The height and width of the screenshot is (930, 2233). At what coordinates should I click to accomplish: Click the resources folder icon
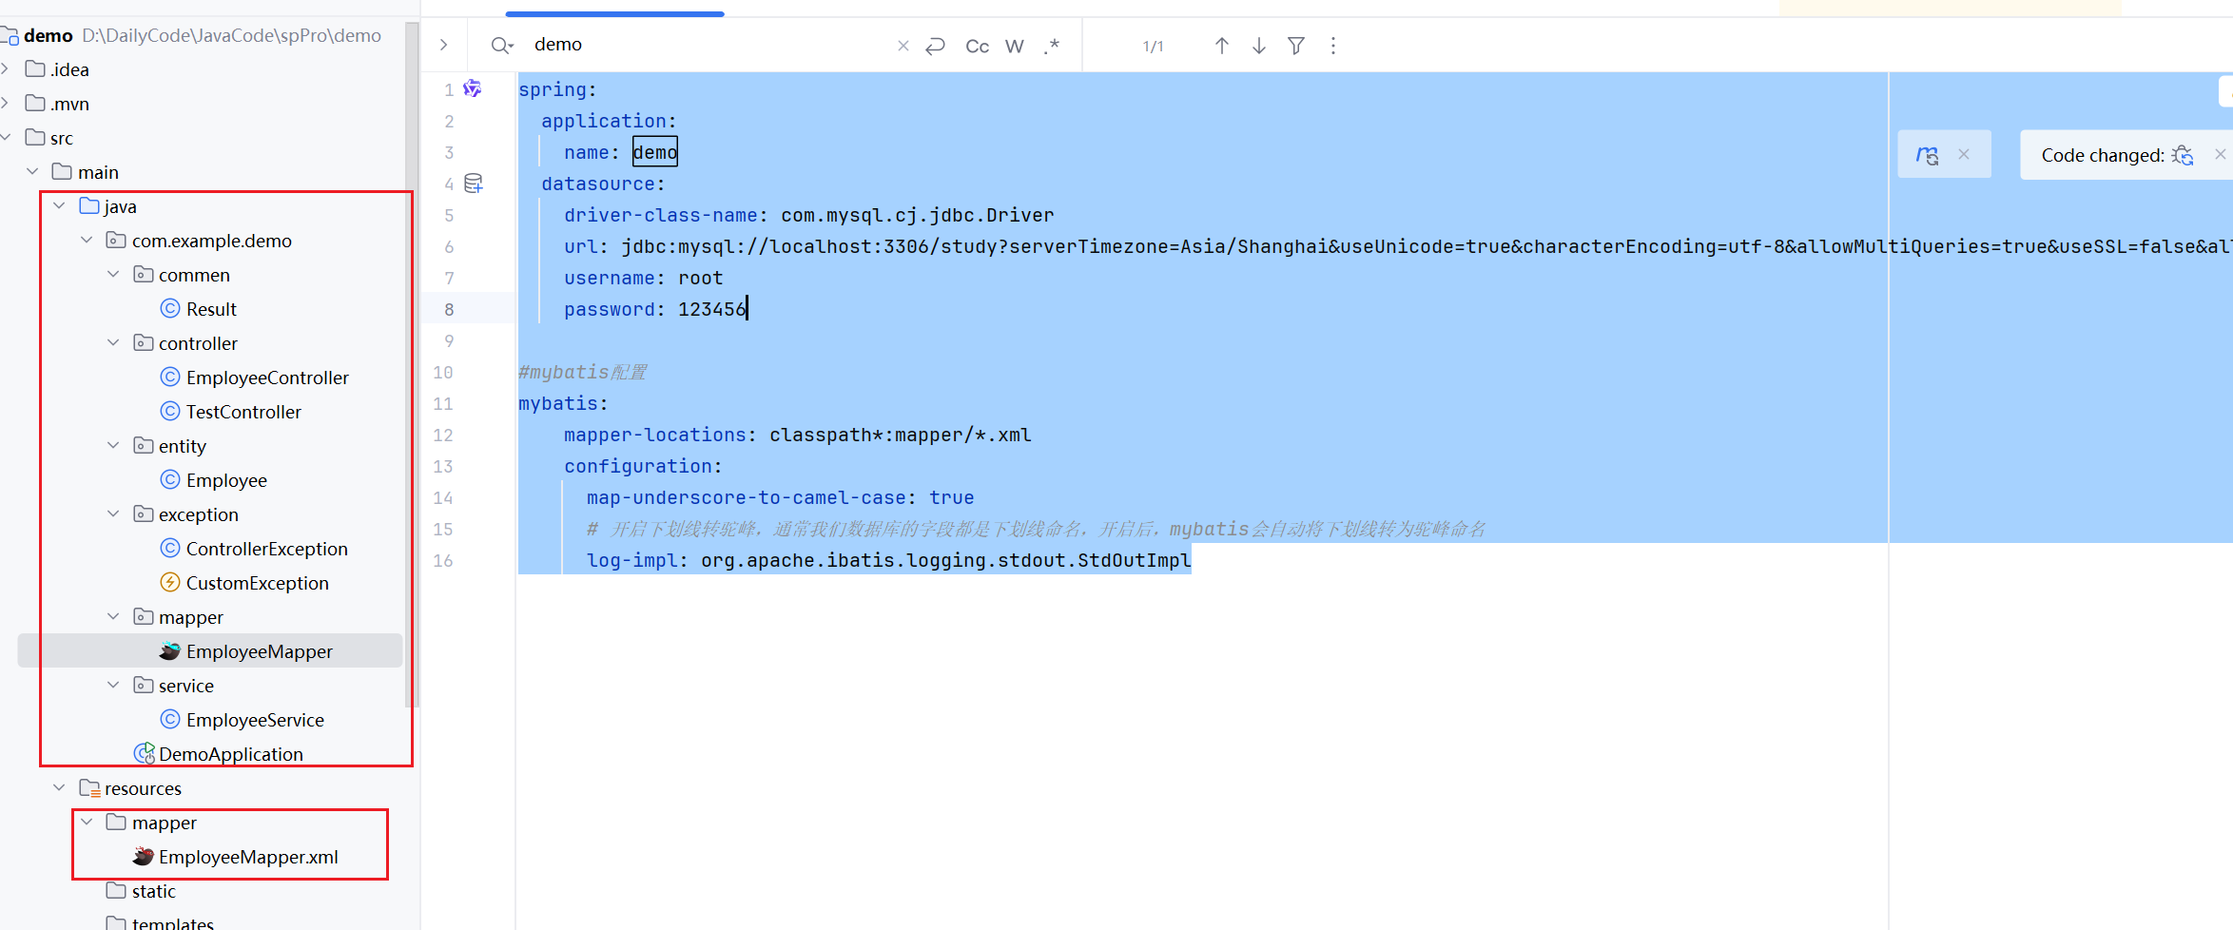89,787
